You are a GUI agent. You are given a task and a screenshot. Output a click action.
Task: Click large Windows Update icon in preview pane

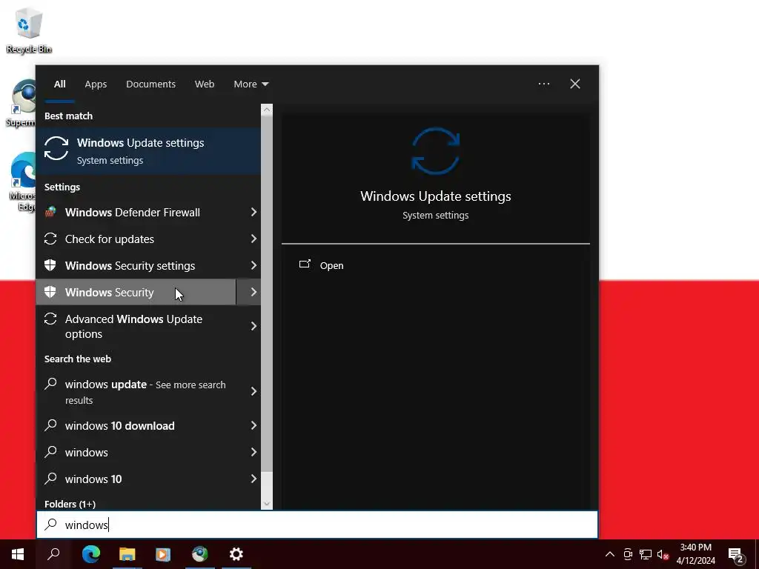(435, 151)
